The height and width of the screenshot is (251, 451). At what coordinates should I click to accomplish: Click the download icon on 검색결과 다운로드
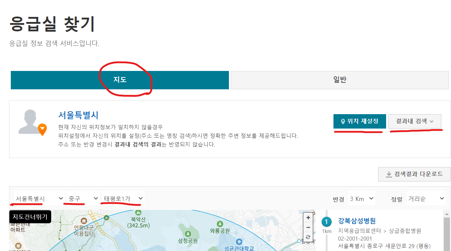tap(388, 174)
